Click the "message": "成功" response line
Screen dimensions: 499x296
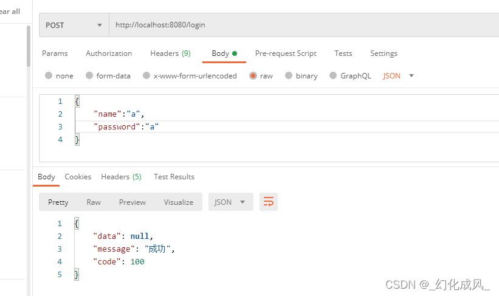tap(134, 249)
